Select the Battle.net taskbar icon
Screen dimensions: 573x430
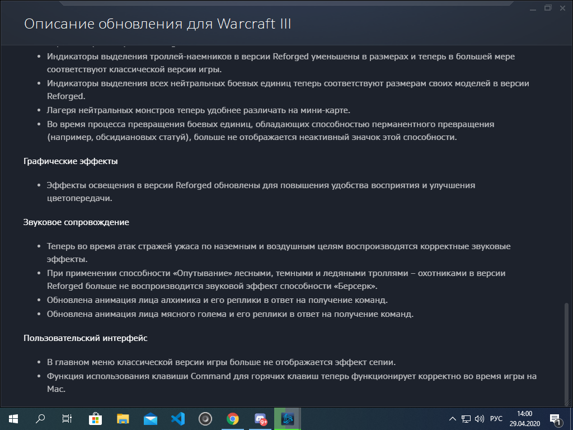tap(288, 419)
